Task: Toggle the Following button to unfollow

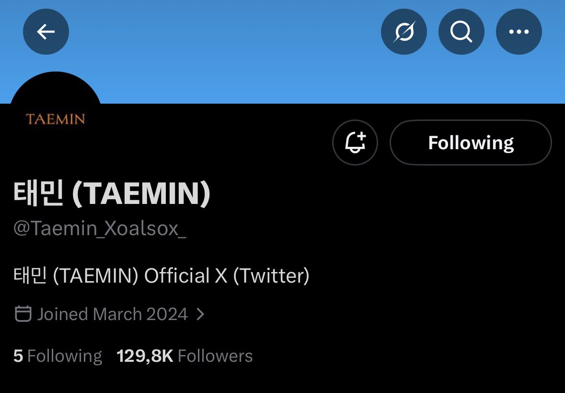Action: coord(471,143)
